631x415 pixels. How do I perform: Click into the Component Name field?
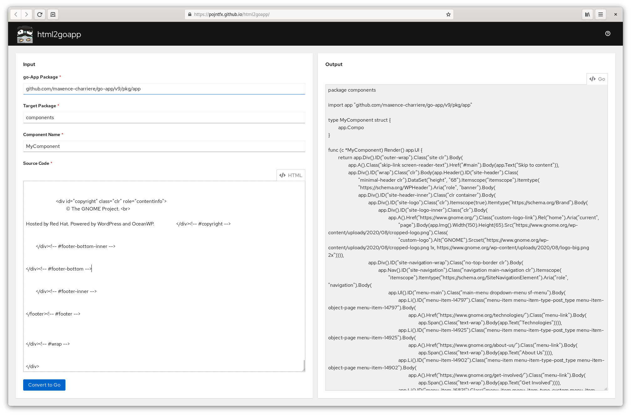pyautogui.click(x=164, y=146)
